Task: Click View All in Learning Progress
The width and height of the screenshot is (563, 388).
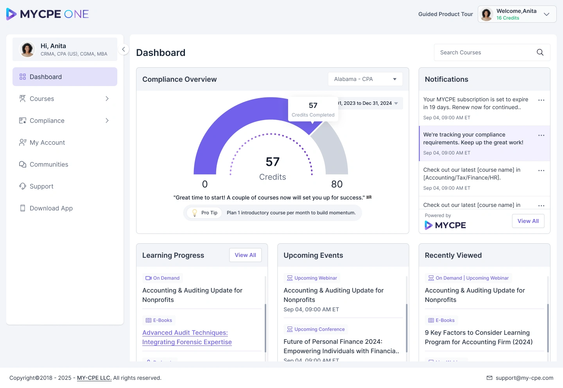Action: pyautogui.click(x=245, y=255)
